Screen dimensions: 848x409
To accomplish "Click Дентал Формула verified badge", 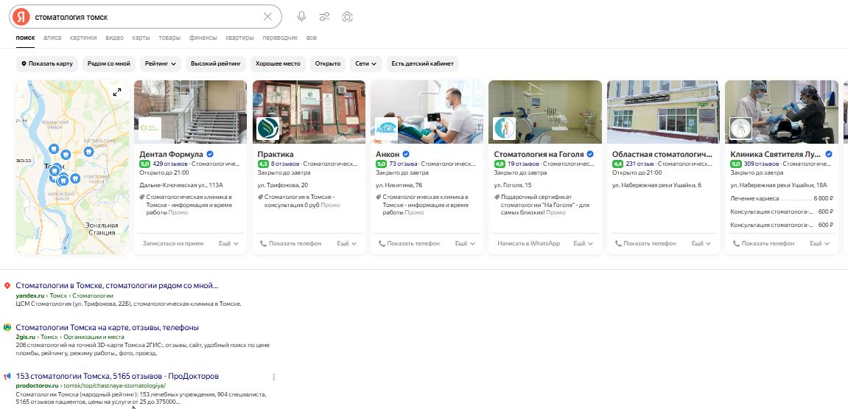I will coord(210,154).
